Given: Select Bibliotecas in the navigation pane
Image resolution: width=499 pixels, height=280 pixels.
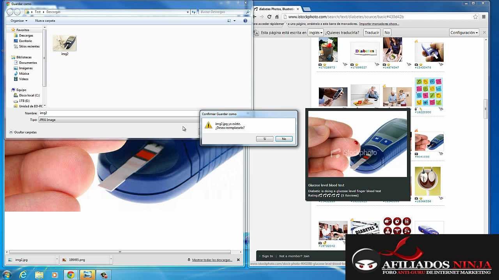Looking at the screenshot, I should 24,57.
